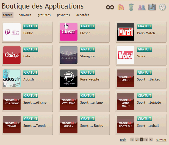Jump to page 4
Screen dimensions: 169x145
click(146, 139)
